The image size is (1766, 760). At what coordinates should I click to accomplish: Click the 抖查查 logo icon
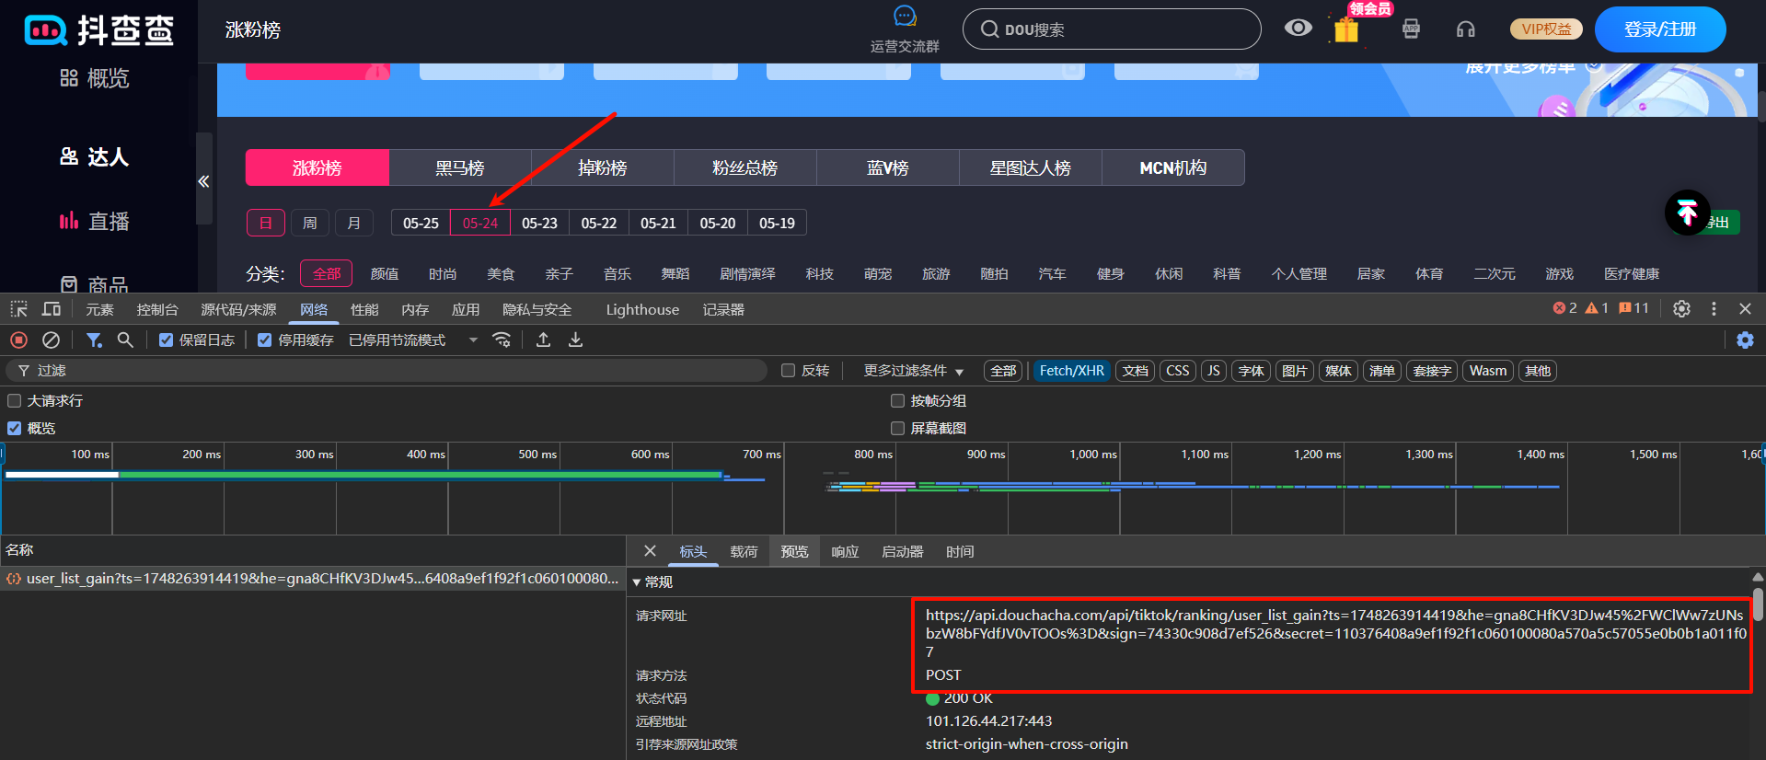(46, 30)
